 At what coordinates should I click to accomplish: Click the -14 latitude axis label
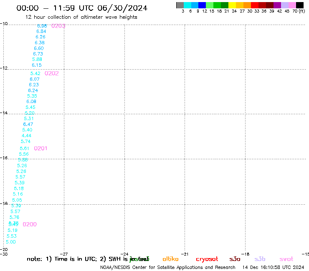click(x=4, y=113)
